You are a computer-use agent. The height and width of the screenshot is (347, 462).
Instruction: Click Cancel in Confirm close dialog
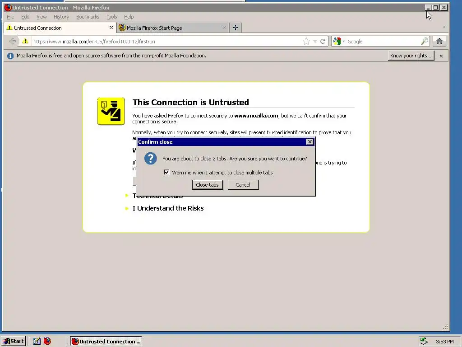click(243, 185)
